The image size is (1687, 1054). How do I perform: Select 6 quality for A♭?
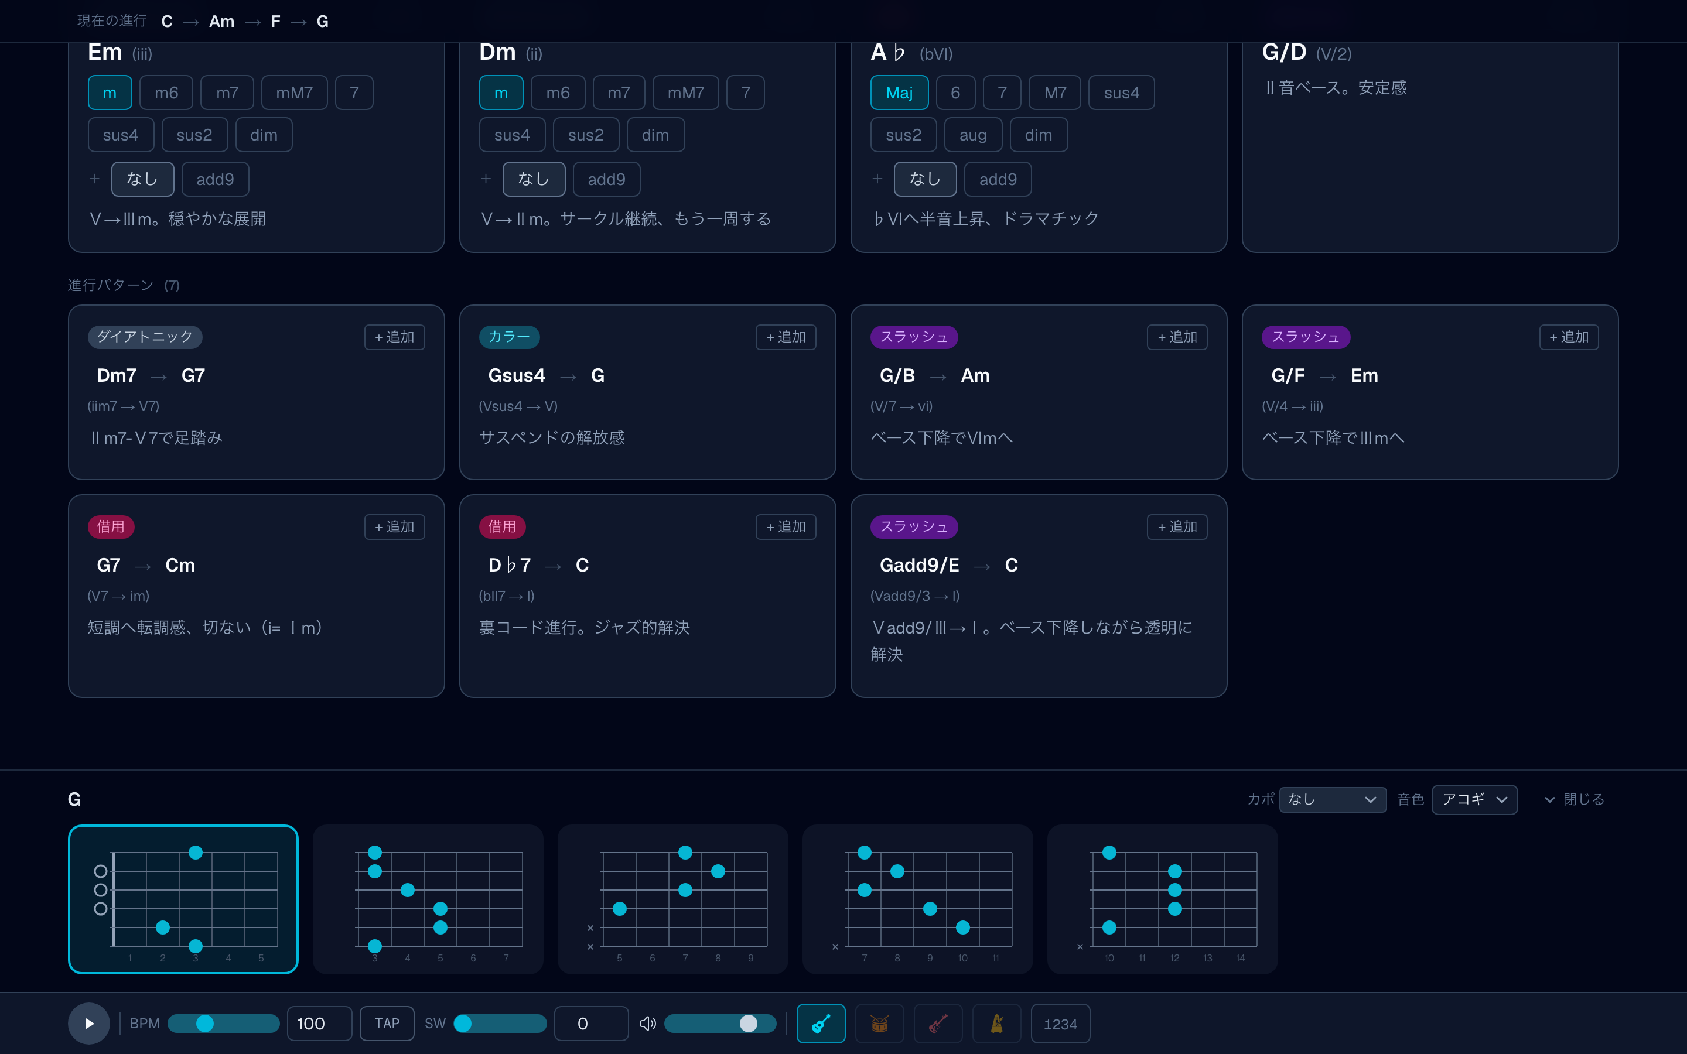pyautogui.click(x=955, y=92)
